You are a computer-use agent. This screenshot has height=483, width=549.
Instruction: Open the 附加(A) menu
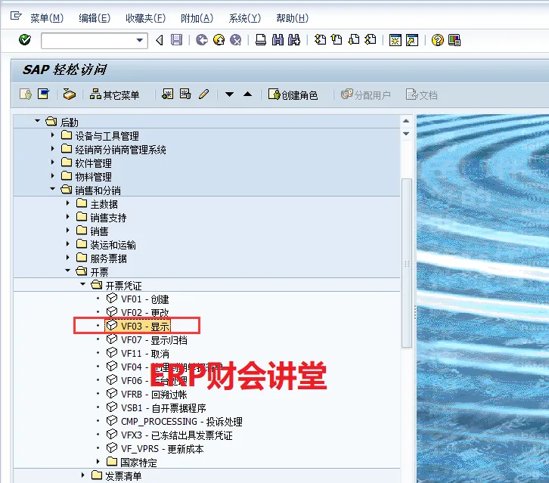coord(197,18)
